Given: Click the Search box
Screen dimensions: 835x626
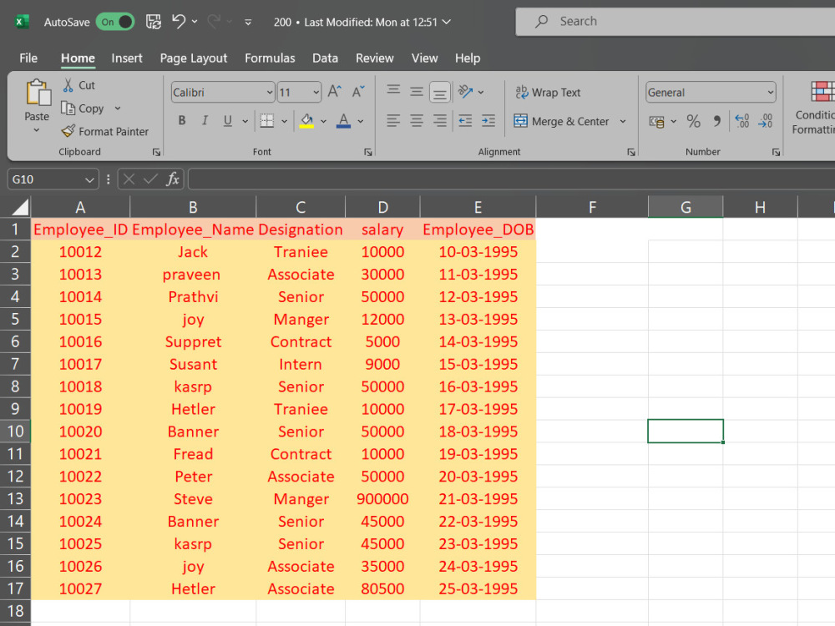Looking at the screenshot, I should tap(676, 22).
